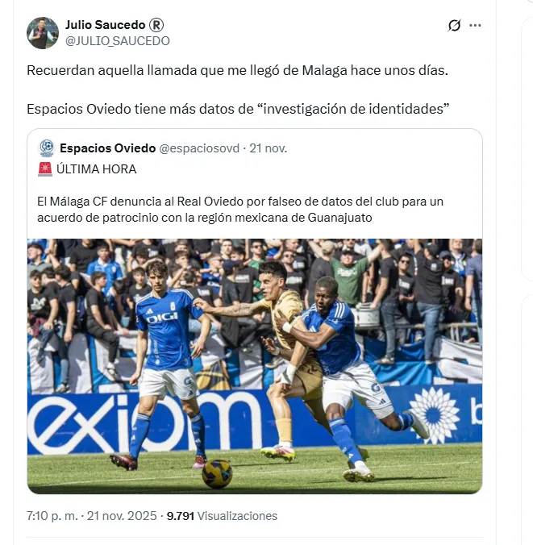Click the ÚLTIMA HORA text

tap(96, 169)
